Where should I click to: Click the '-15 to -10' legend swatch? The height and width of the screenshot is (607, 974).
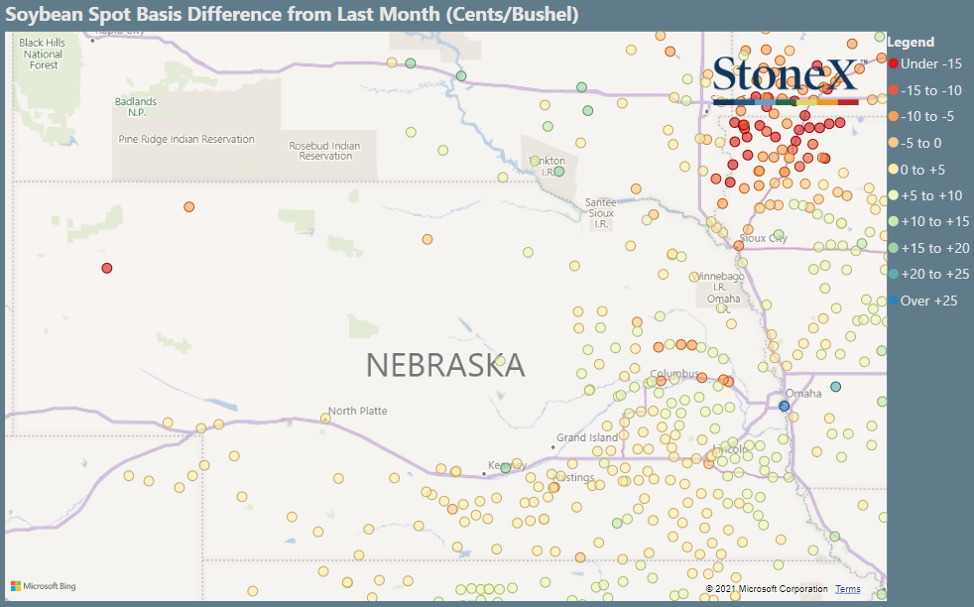894,90
